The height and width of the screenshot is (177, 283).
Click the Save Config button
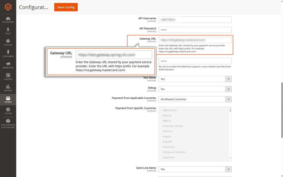(x=66, y=7)
